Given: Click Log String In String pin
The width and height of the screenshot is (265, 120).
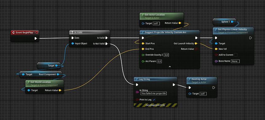Looking at the screenshot, I should (137, 92).
